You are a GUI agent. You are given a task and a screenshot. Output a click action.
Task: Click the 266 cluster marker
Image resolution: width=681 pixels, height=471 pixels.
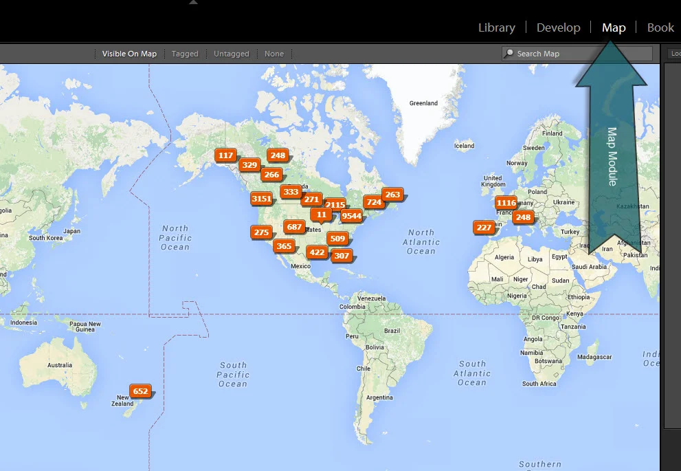point(271,175)
